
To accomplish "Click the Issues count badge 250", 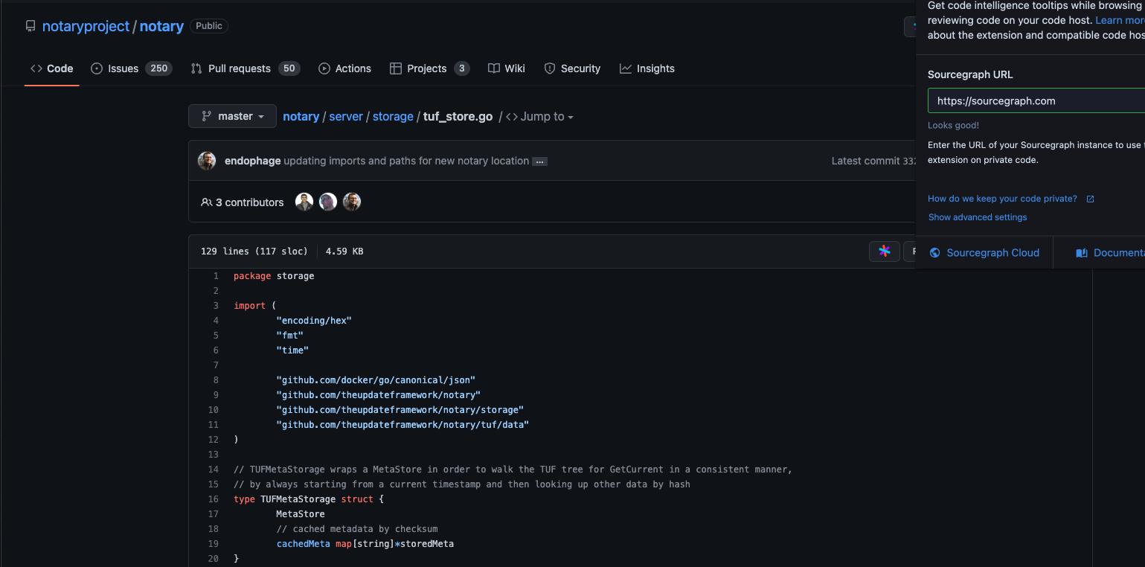I will [x=158, y=68].
